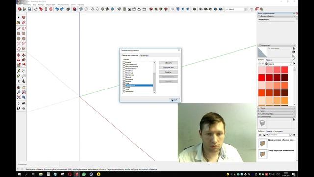Toggle the Местоположение toolbar checkbox

[124, 67]
